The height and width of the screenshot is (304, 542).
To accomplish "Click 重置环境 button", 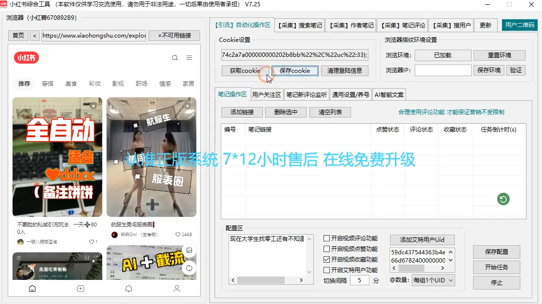I will pyautogui.click(x=499, y=55).
